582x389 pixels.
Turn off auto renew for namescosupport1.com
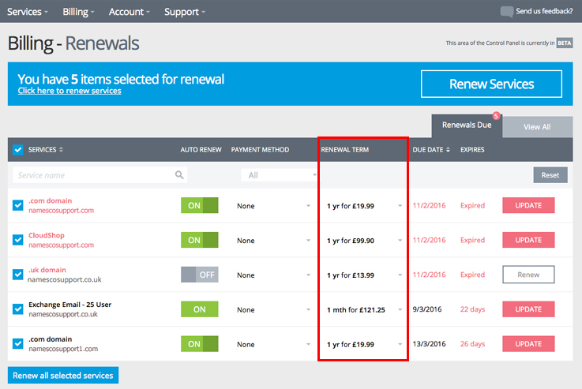(x=199, y=344)
